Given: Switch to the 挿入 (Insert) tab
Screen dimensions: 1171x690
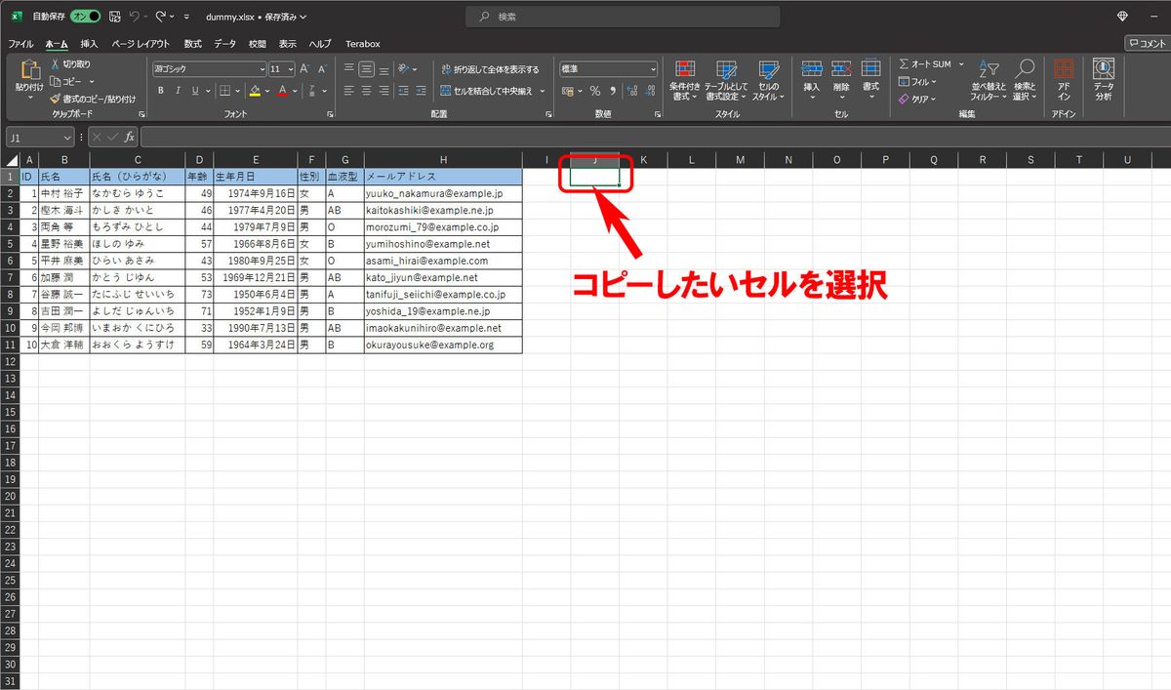Looking at the screenshot, I should click(x=89, y=44).
